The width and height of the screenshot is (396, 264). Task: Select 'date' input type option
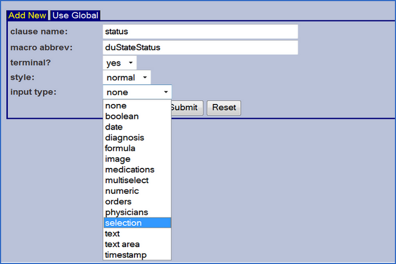click(137, 127)
